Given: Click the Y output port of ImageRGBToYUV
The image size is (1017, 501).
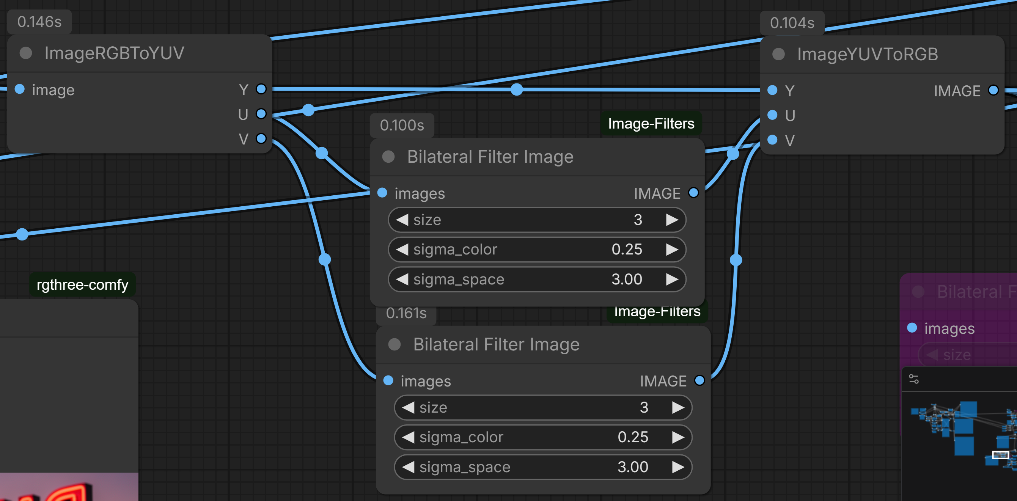Looking at the screenshot, I should 261,89.
